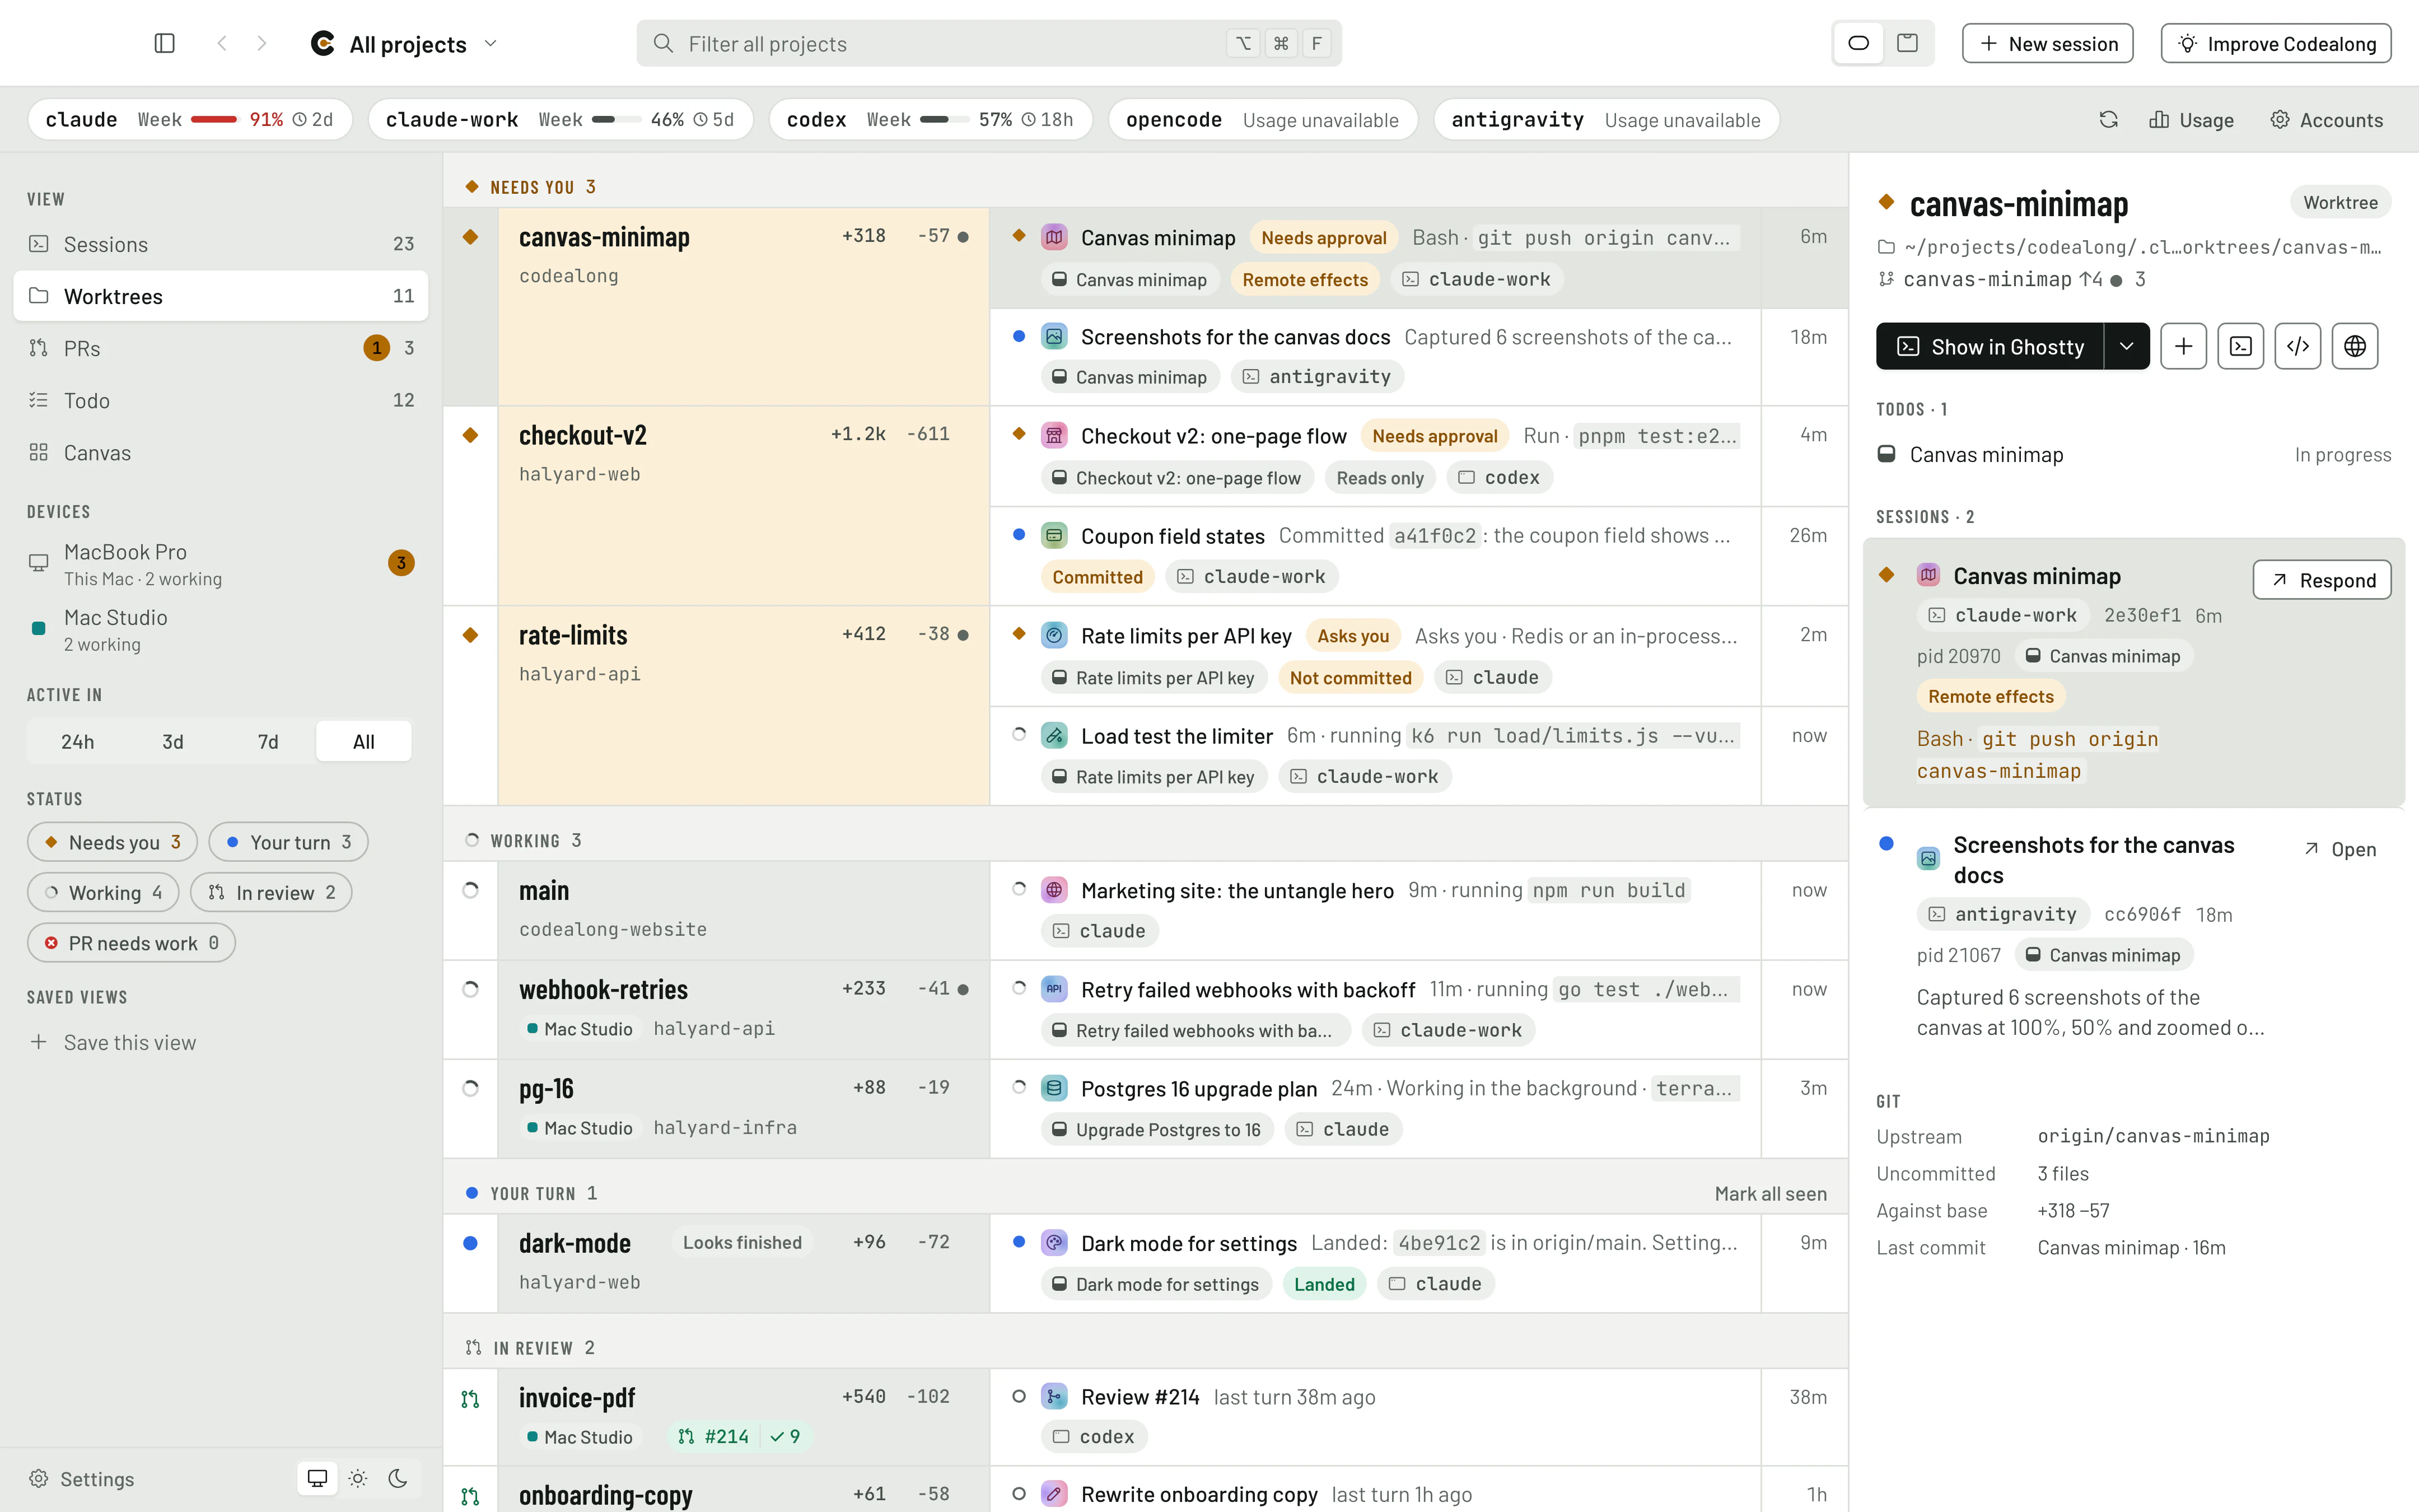2419x1512 pixels.
Task: Refresh usage with the reload icon
Action: (2108, 120)
